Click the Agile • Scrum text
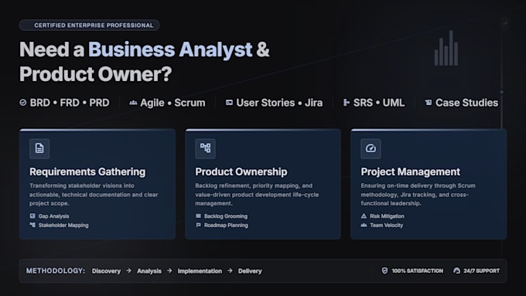The height and width of the screenshot is (296, 526). 172,103
